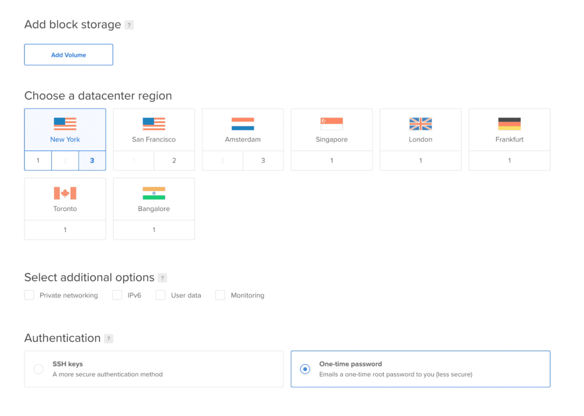The height and width of the screenshot is (416, 584).
Task: Tick the IPv6 checkbox
Action: [x=117, y=295]
